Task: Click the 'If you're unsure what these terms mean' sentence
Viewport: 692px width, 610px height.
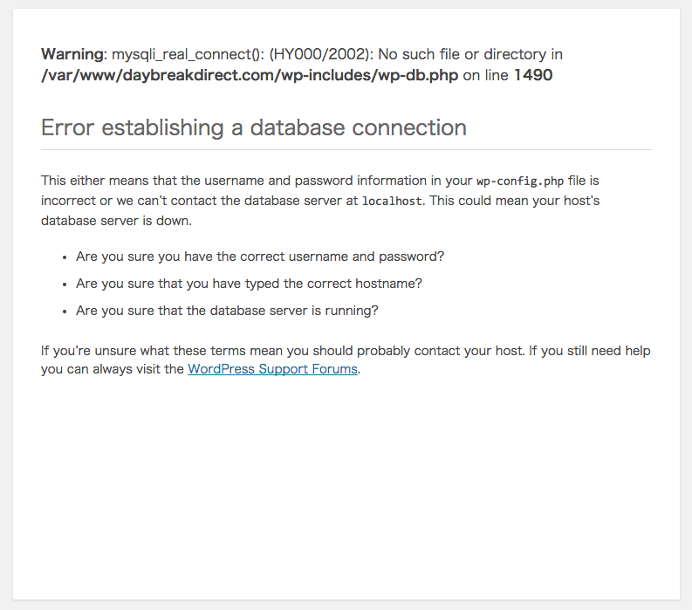Action: click(x=283, y=351)
